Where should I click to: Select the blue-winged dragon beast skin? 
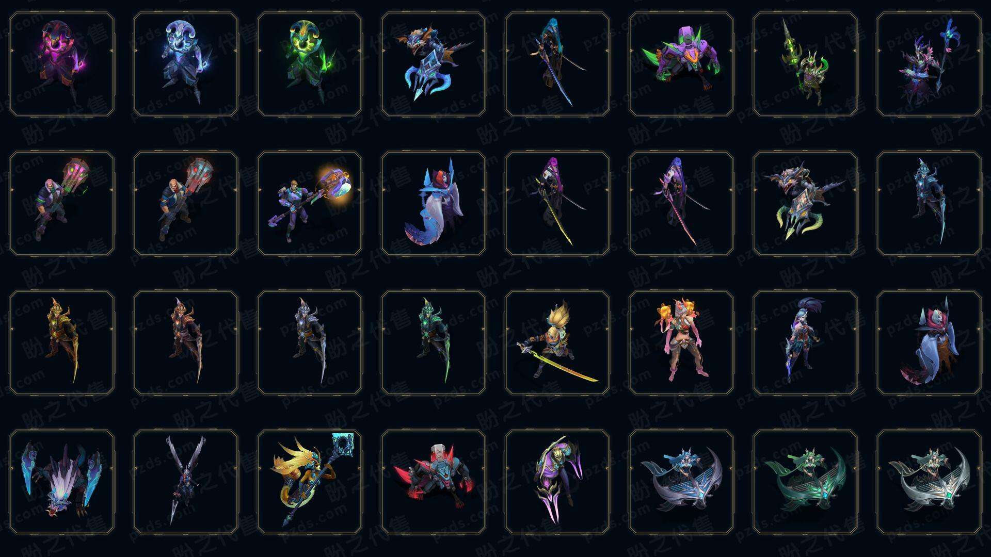(x=62, y=482)
